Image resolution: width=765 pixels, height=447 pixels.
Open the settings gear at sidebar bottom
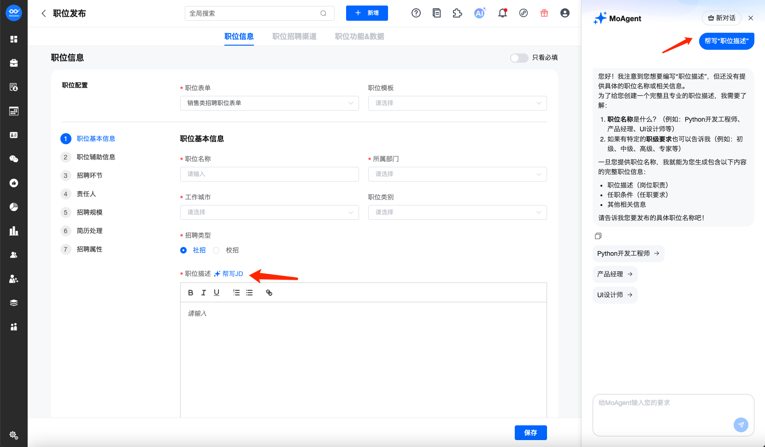(x=13, y=435)
